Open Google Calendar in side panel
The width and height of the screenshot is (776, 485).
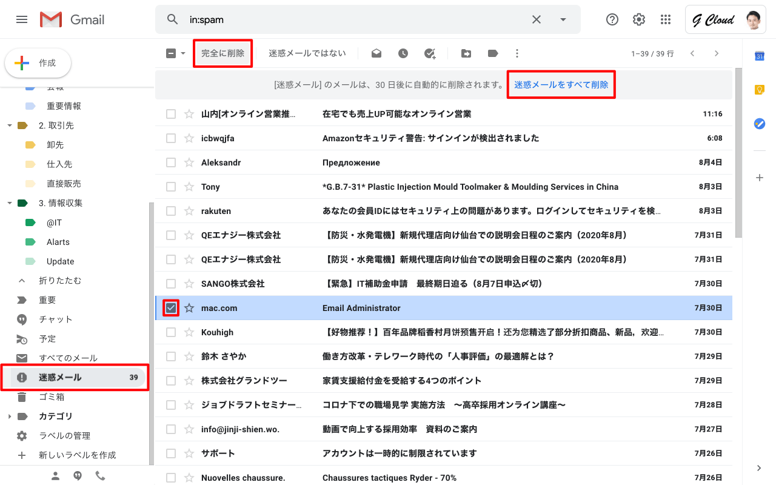coord(759,56)
